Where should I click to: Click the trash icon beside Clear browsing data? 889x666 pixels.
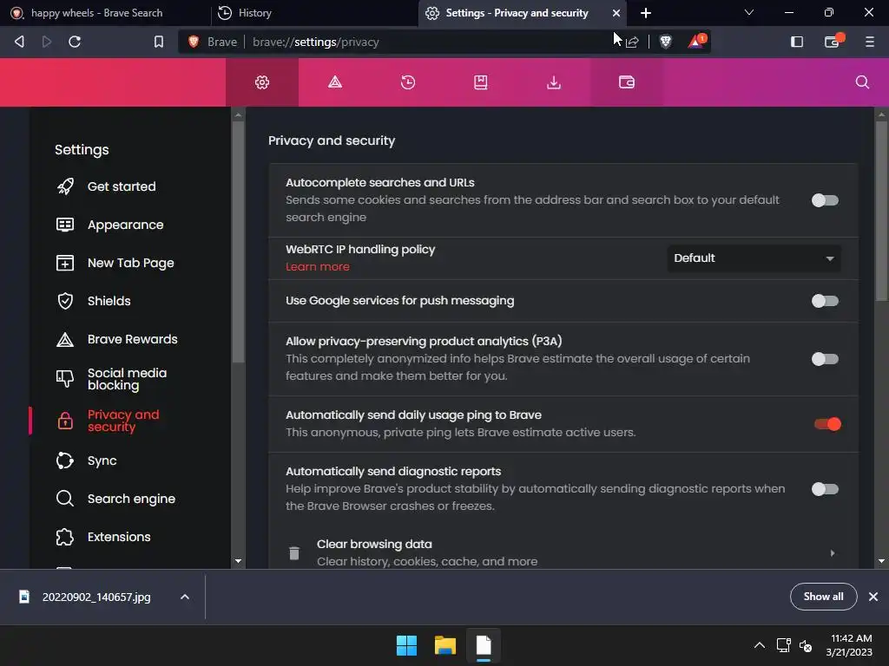point(293,553)
